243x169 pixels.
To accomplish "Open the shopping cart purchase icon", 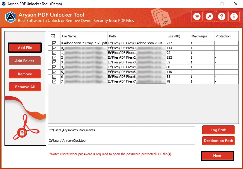I will (197, 16).
